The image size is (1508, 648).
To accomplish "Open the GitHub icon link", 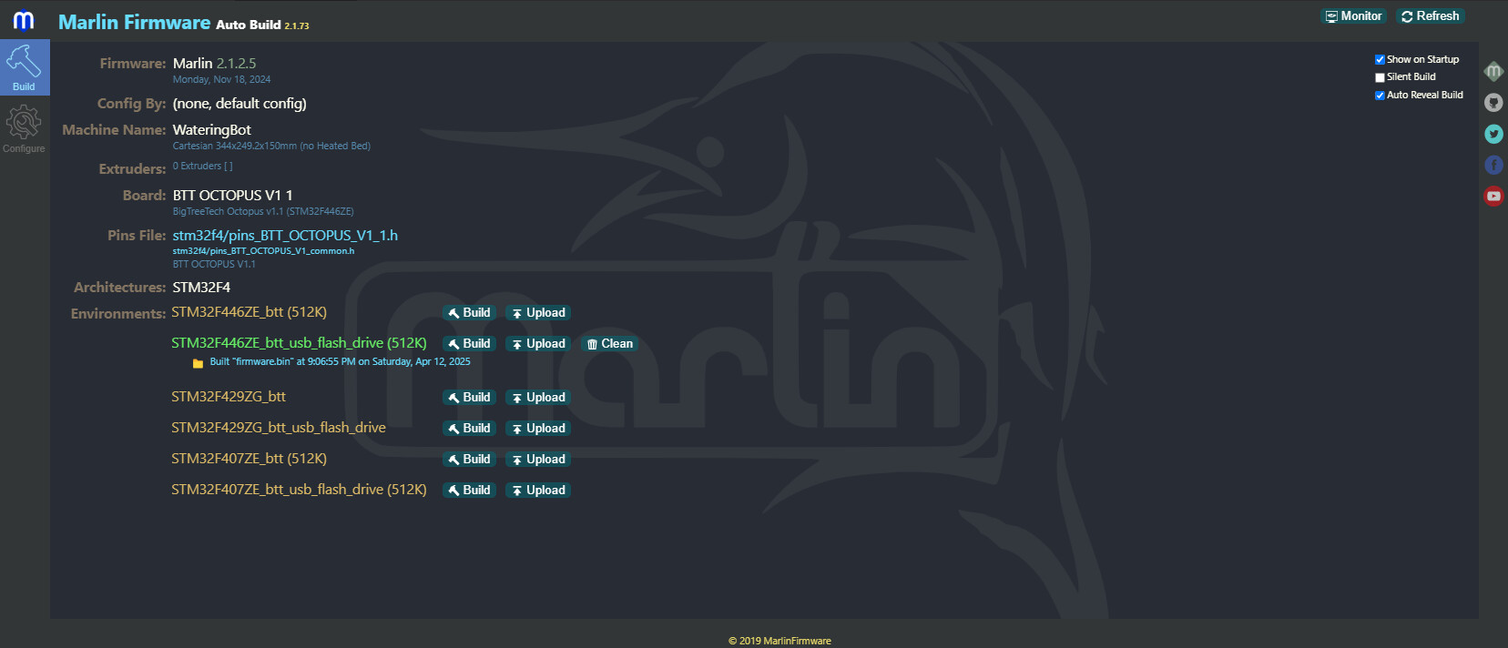I will click(1493, 103).
